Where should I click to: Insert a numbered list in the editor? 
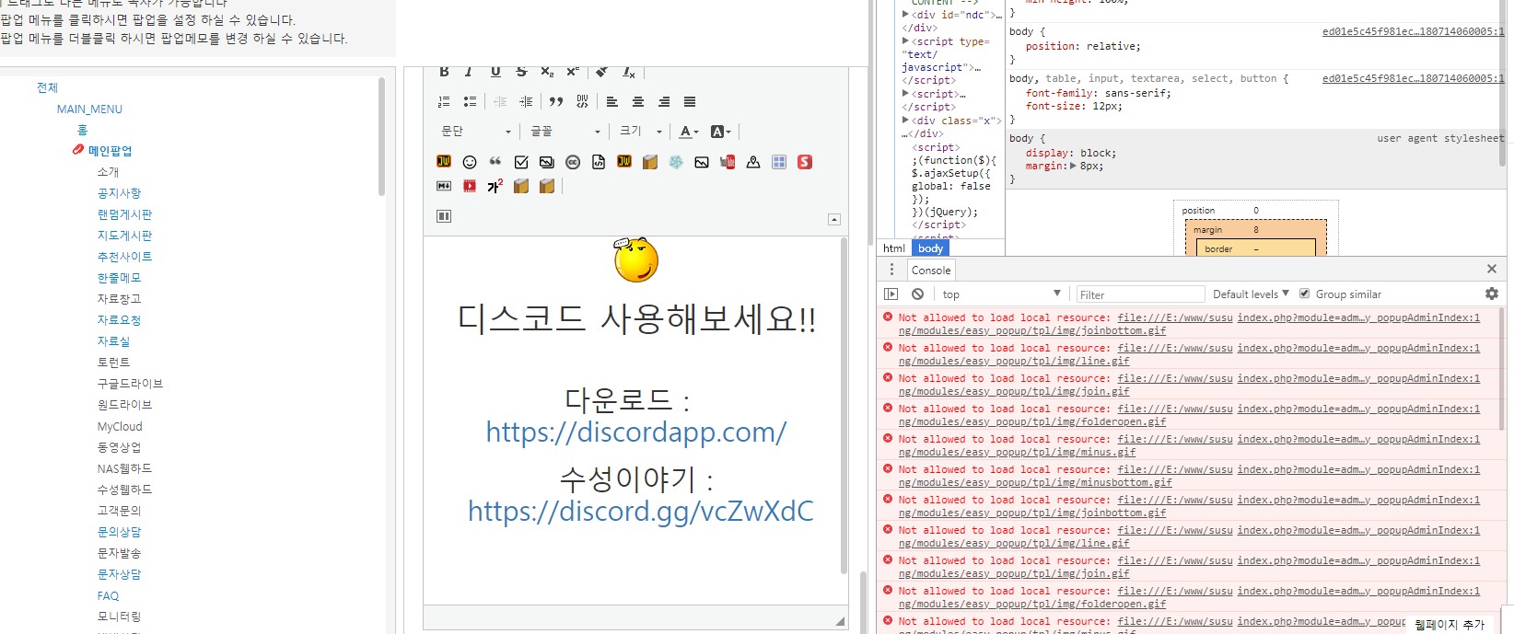tap(444, 102)
